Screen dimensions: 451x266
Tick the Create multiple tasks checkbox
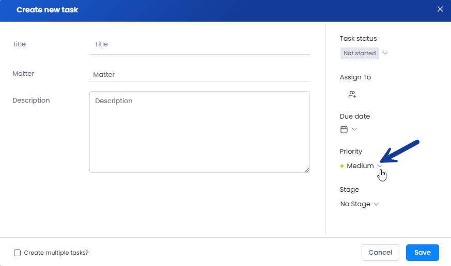pos(17,253)
